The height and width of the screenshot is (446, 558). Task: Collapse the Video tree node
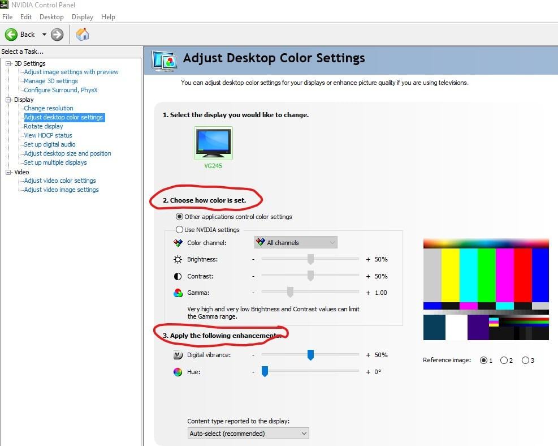(8, 172)
